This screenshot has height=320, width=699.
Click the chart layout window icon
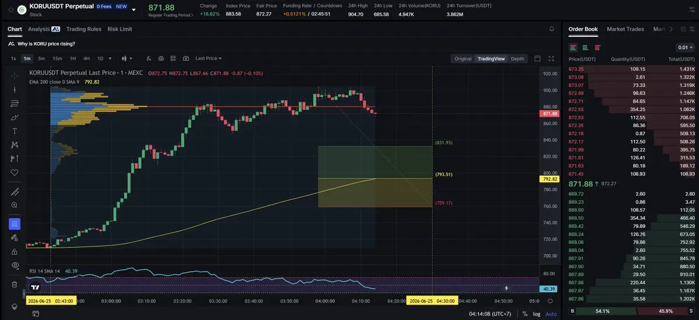tap(537, 58)
